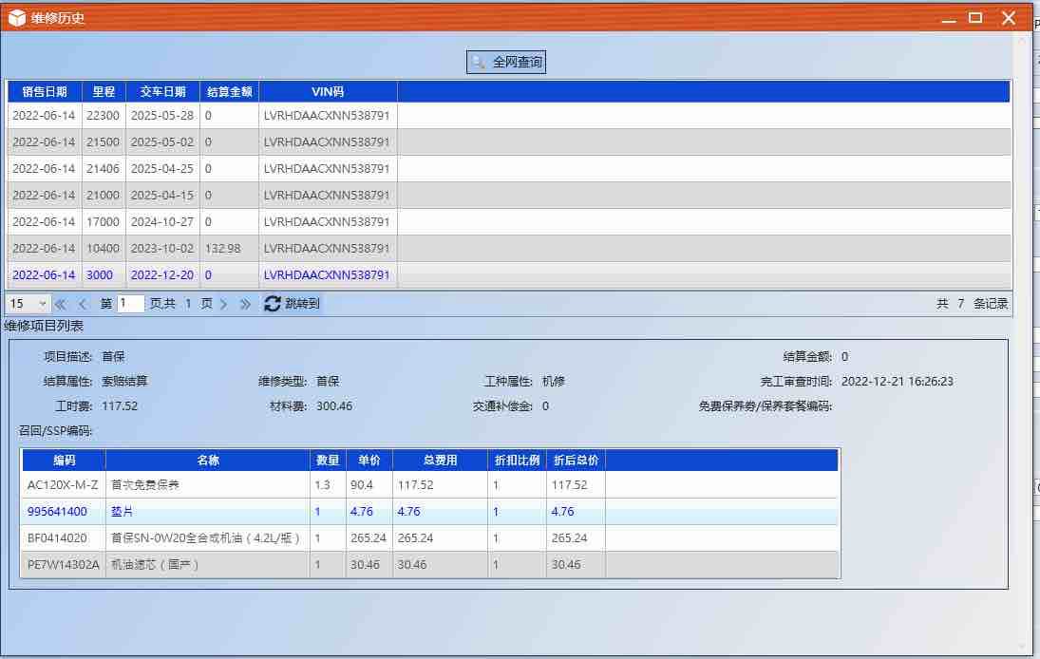Select the record with mileage 22300
The image size is (1040, 659).
pyautogui.click(x=509, y=115)
